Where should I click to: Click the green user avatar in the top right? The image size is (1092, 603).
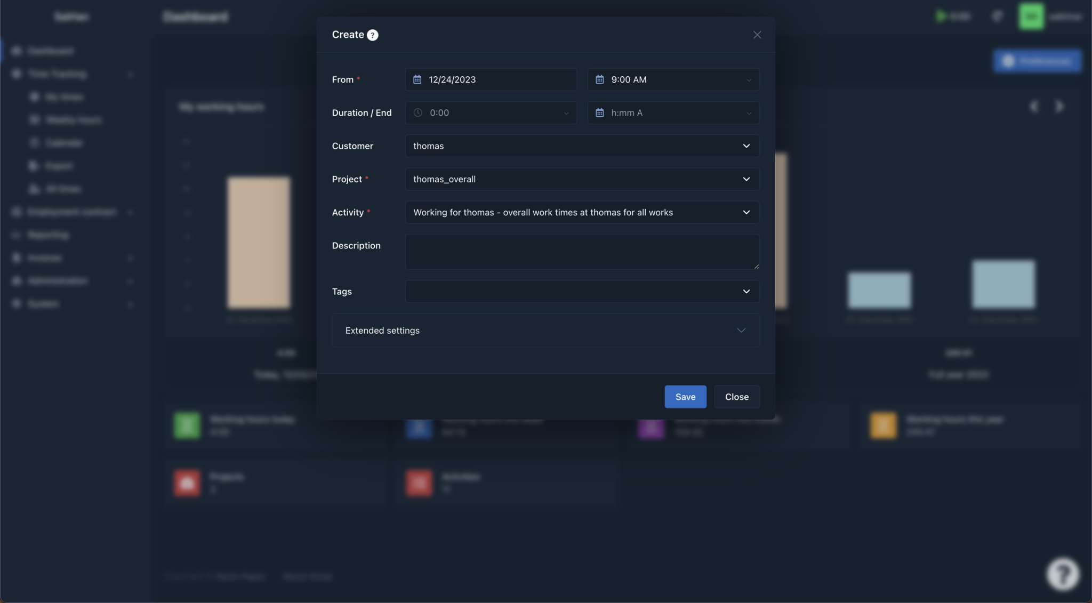[x=1030, y=16]
